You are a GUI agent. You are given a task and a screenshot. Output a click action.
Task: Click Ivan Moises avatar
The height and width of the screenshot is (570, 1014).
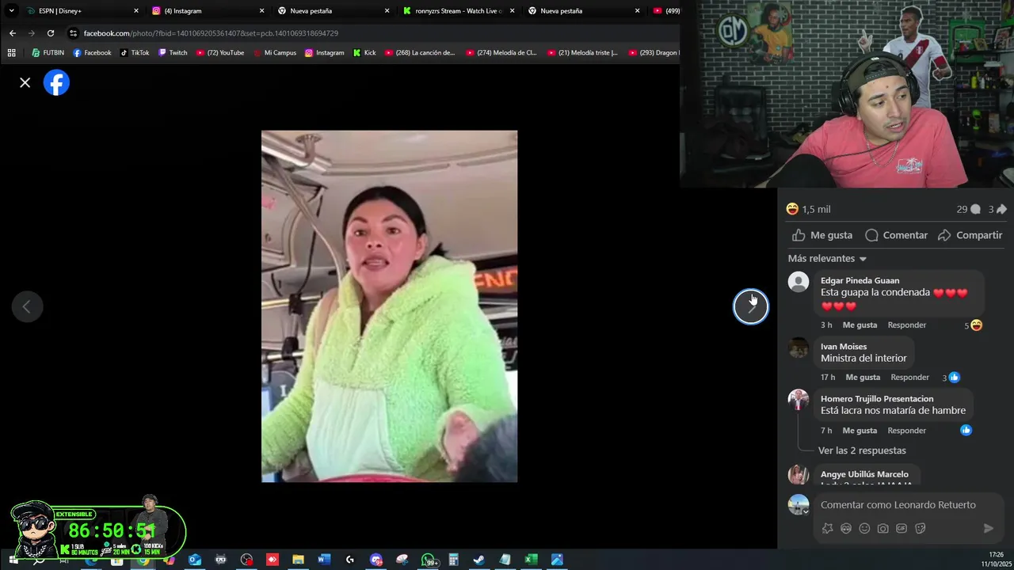799,348
